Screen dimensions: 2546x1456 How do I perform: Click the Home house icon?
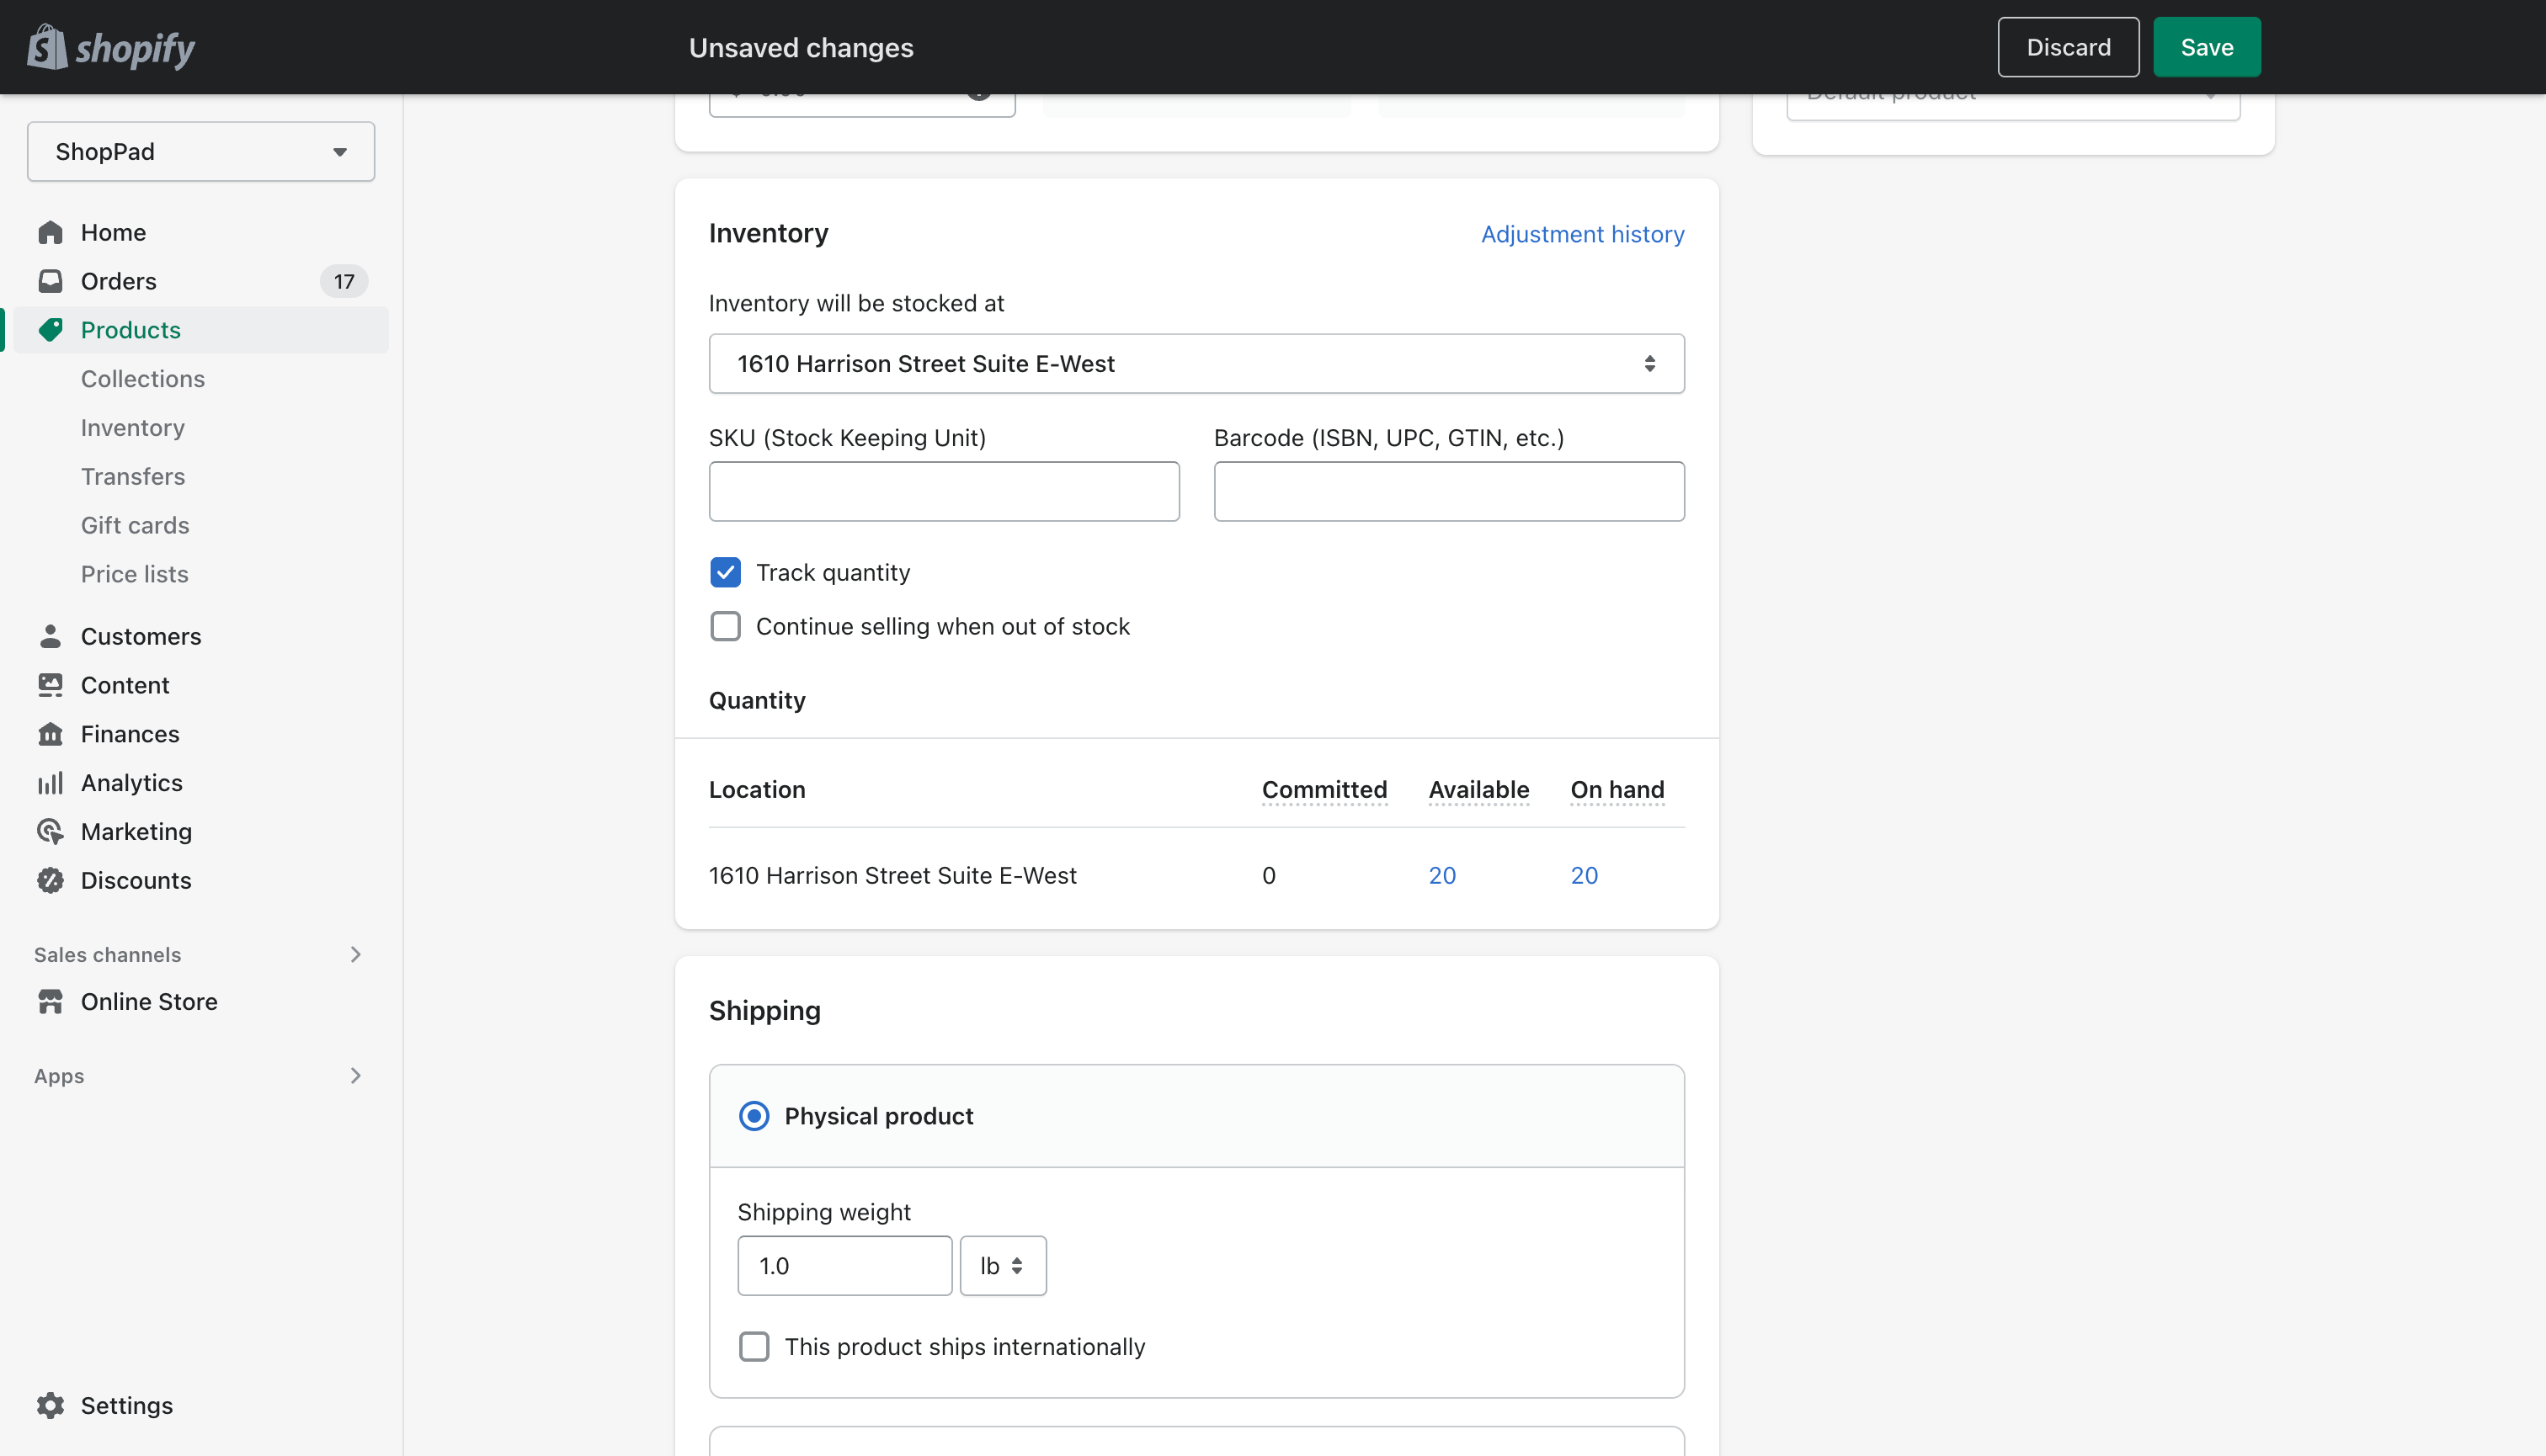[50, 232]
